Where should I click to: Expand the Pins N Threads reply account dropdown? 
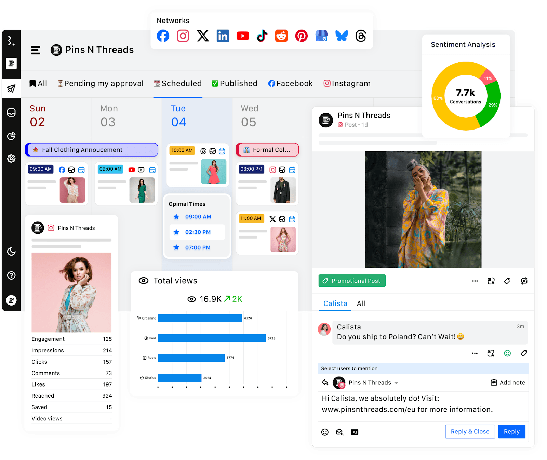click(x=396, y=383)
